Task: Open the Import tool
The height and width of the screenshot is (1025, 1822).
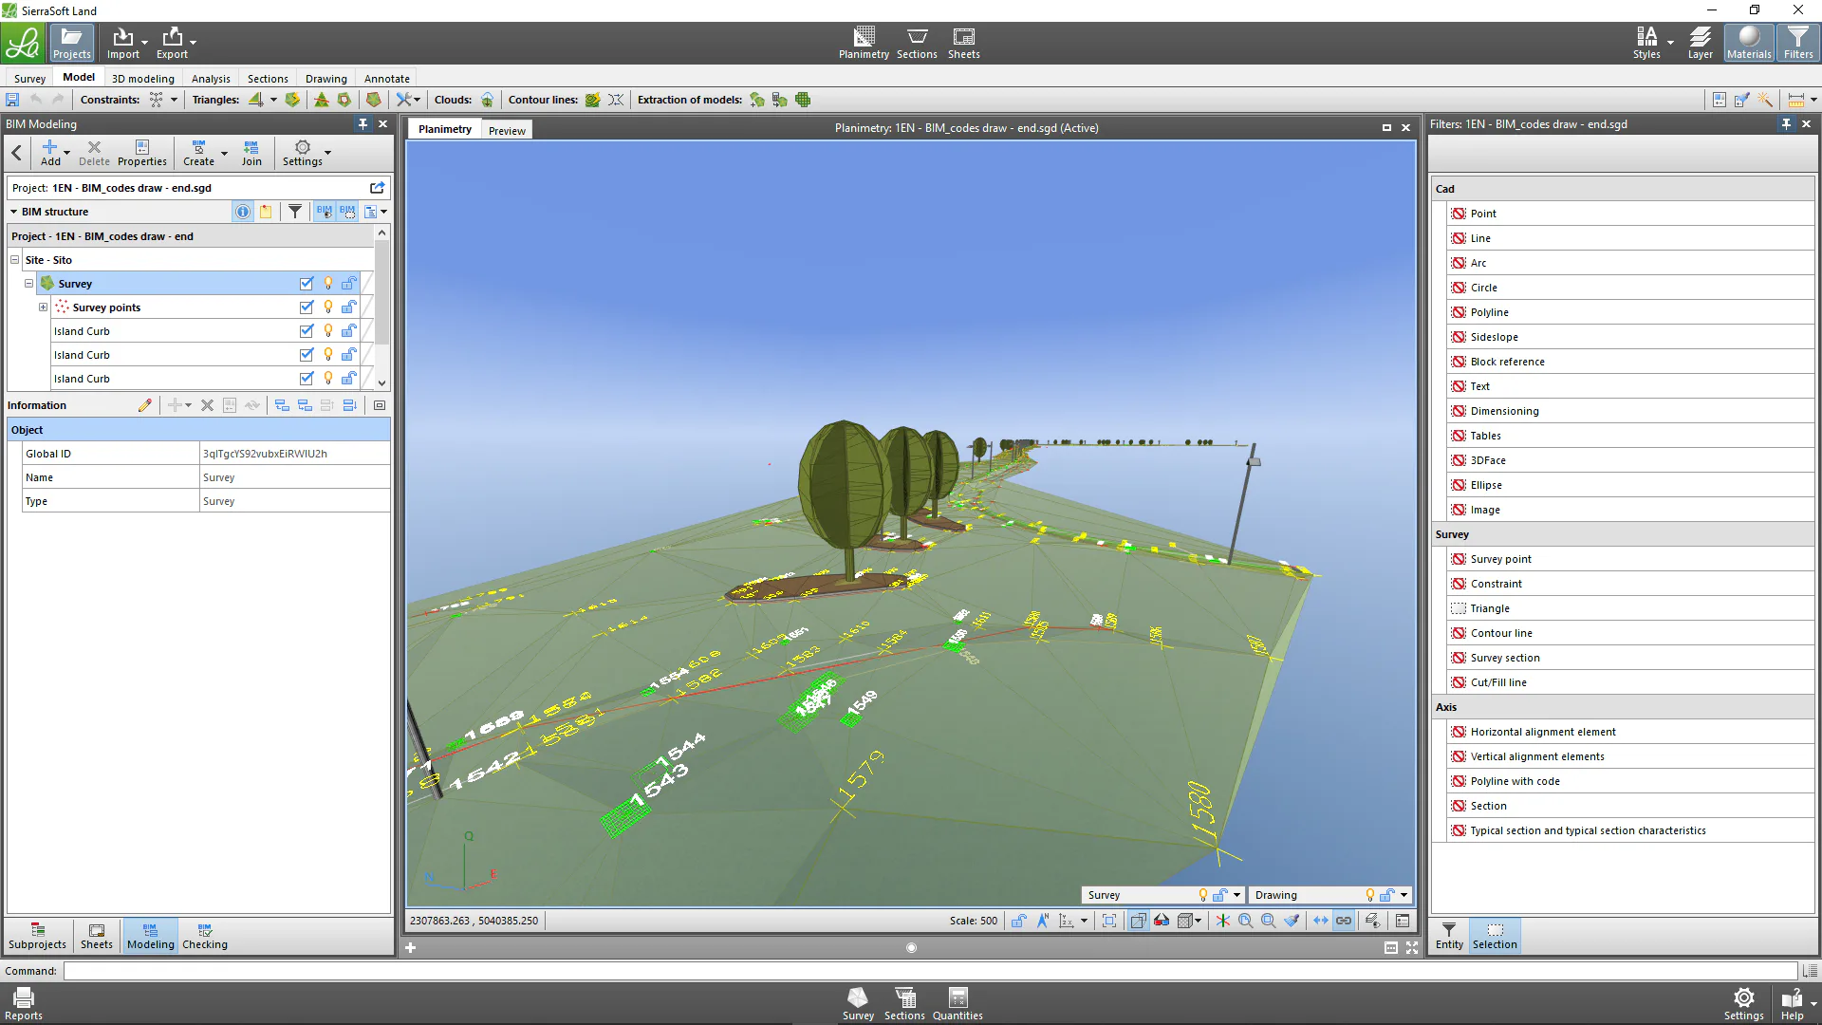Action: click(122, 43)
